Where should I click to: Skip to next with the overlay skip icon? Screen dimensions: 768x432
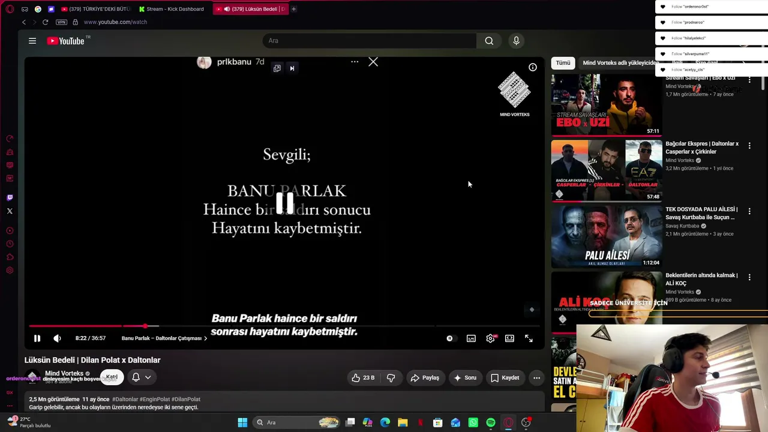pos(292,68)
